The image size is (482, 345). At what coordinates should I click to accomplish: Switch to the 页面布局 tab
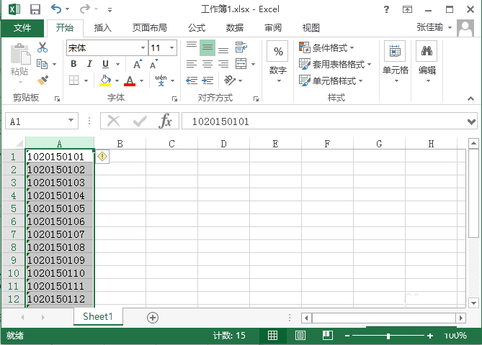click(149, 28)
